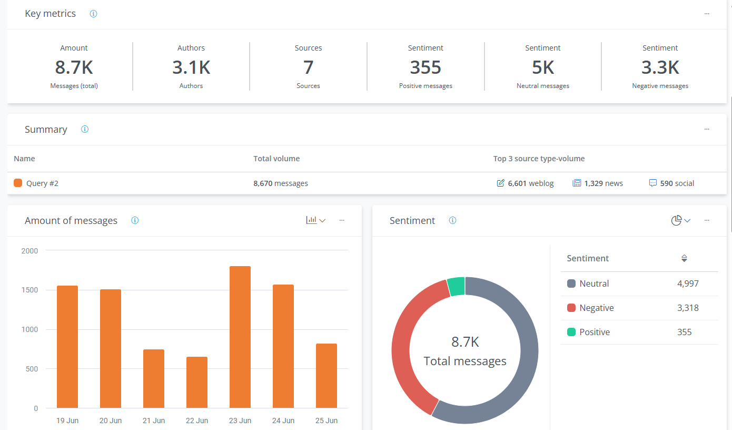This screenshot has width=732, height=430.
Task: Click the 22 Jun bar
Action: pyautogui.click(x=197, y=383)
